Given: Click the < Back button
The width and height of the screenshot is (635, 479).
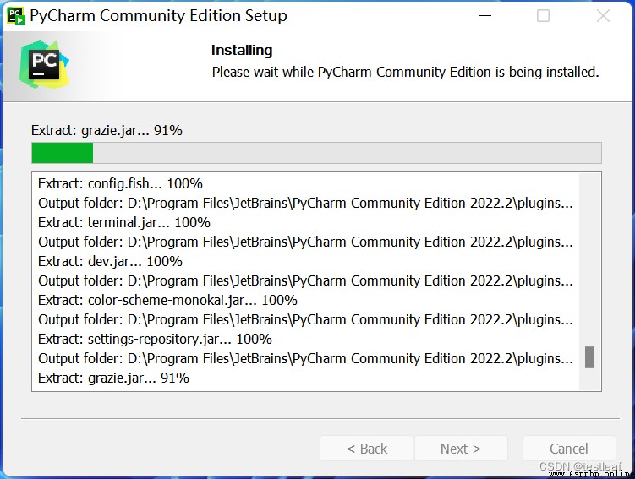Looking at the screenshot, I should tap(366, 449).
